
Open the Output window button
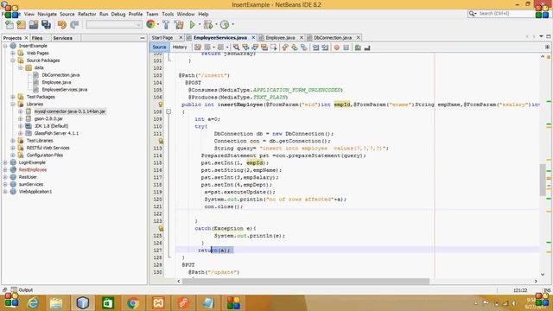(x=22, y=290)
